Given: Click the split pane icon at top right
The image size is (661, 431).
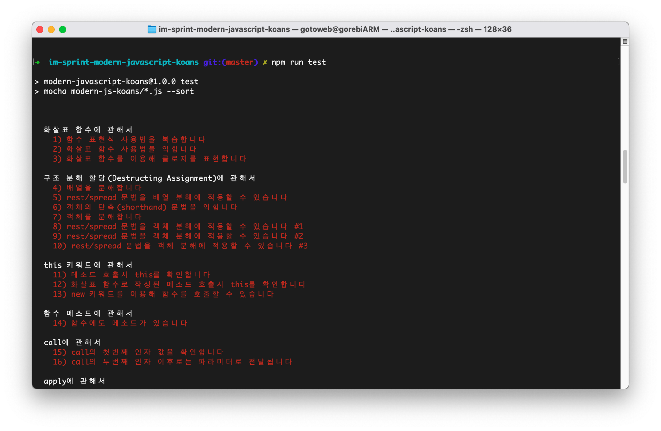Looking at the screenshot, I should (625, 42).
